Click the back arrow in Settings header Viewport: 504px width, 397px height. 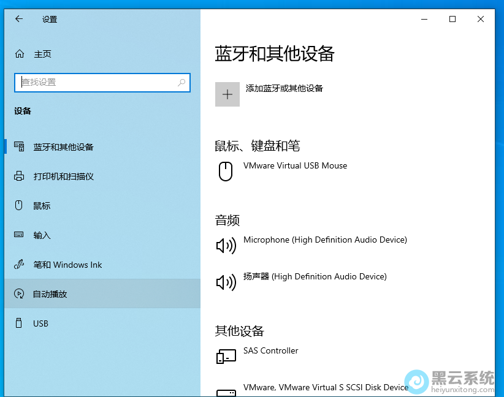[x=19, y=19]
